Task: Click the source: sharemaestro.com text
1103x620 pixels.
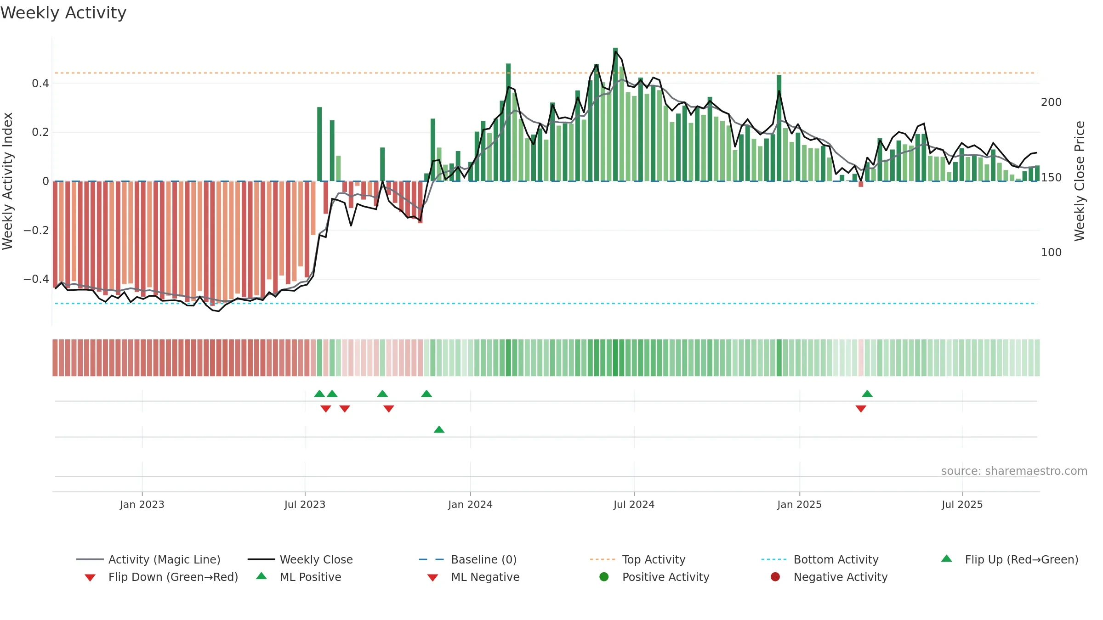Action: pyautogui.click(x=1014, y=471)
